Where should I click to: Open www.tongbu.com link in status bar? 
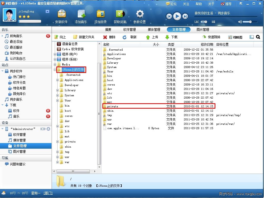click(x=249, y=194)
